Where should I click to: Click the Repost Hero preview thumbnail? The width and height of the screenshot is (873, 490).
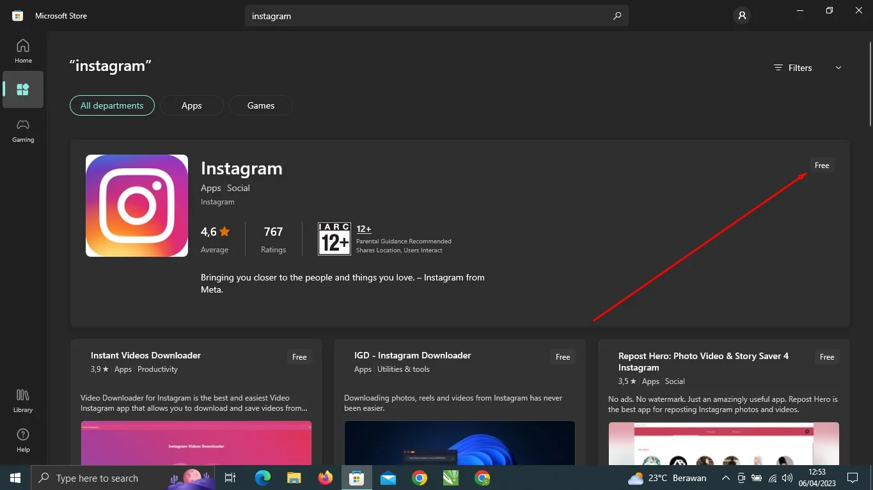[723, 443]
